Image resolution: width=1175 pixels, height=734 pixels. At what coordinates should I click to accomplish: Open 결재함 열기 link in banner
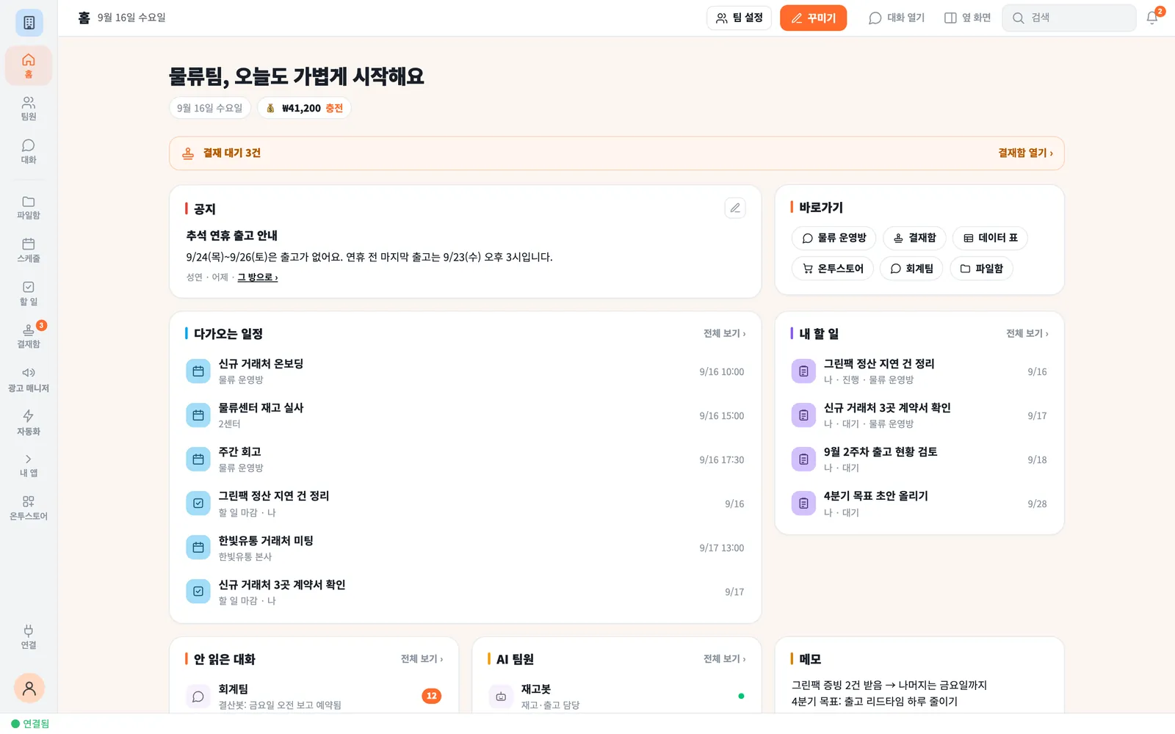[x=1025, y=153]
